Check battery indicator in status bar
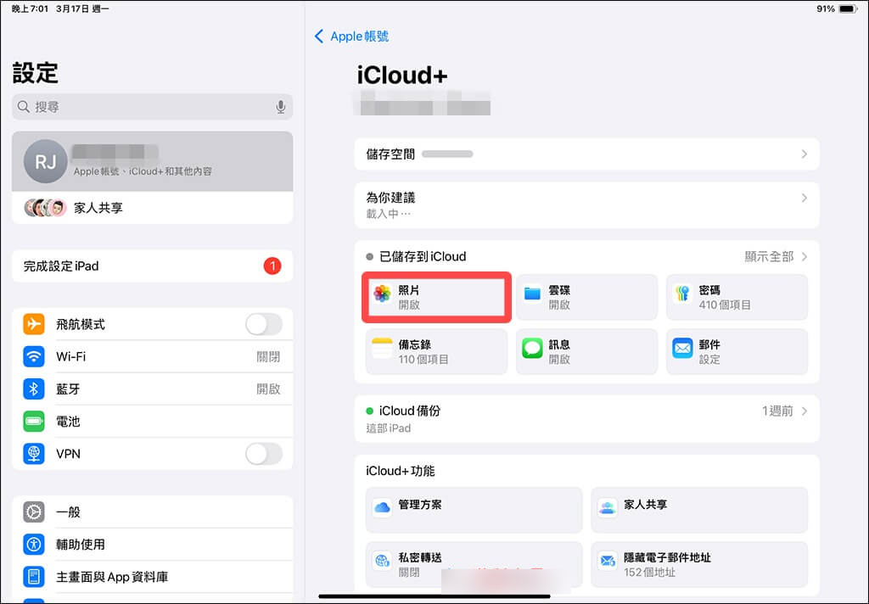869x604 pixels. (x=848, y=8)
